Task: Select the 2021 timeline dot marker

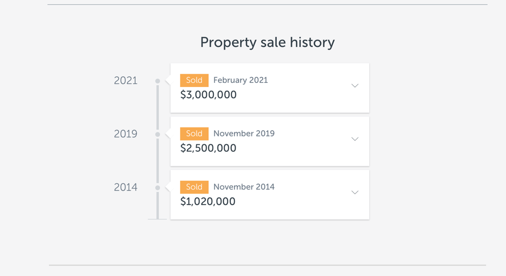Action: pyautogui.click(x=158, y=81)
